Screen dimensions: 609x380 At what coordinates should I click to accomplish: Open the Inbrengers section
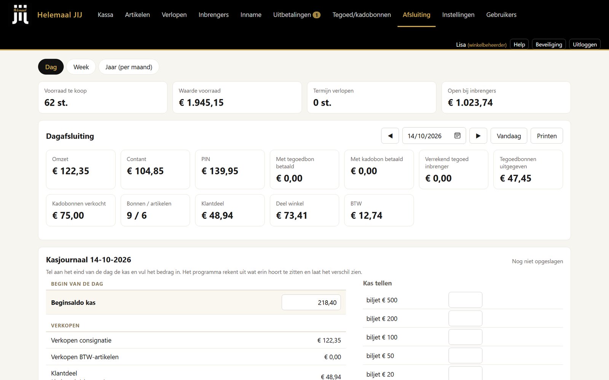coord(214,15)
